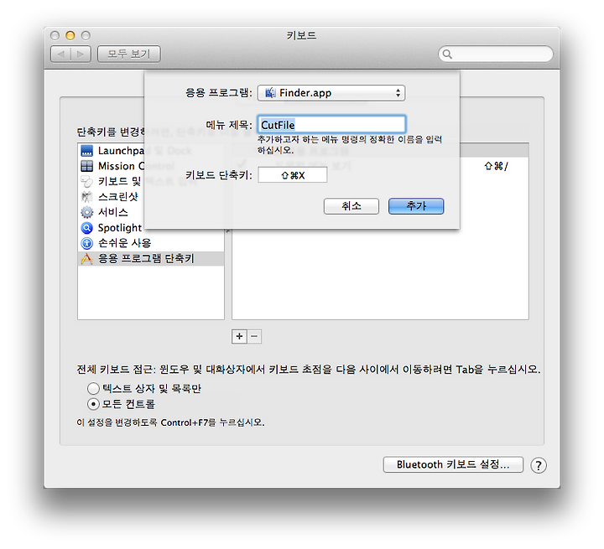604x549 pixels.
Task: Click the services (서비스) gear icon
Action: pyautogui.click(x=86, y=212)
